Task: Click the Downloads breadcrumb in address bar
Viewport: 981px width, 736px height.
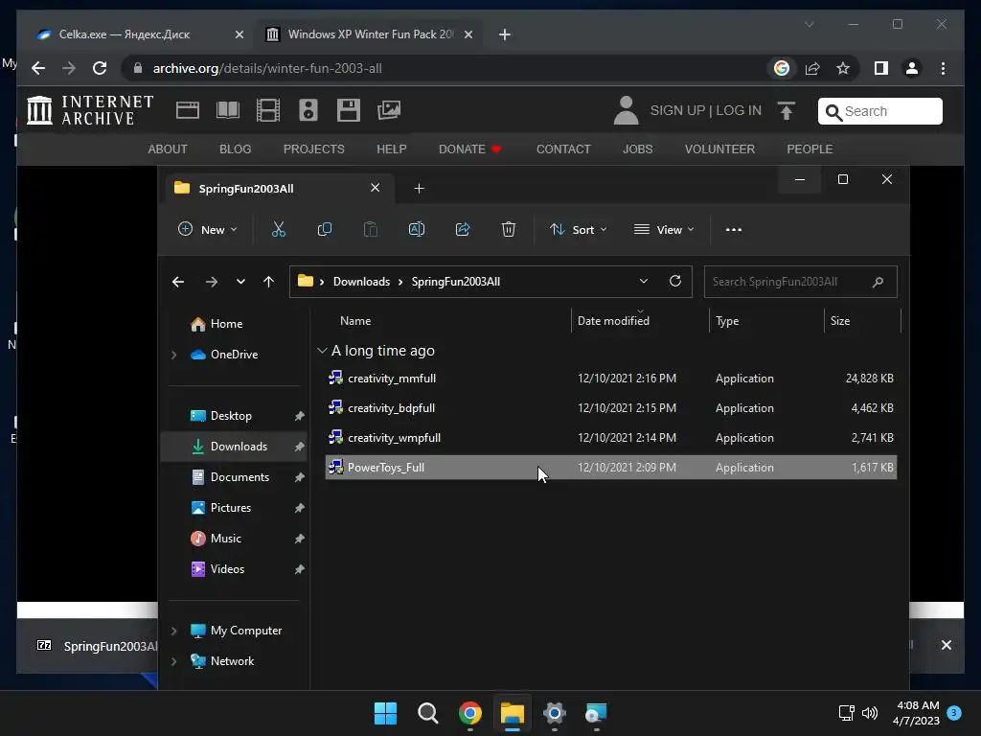Action: tap(361, 282)
